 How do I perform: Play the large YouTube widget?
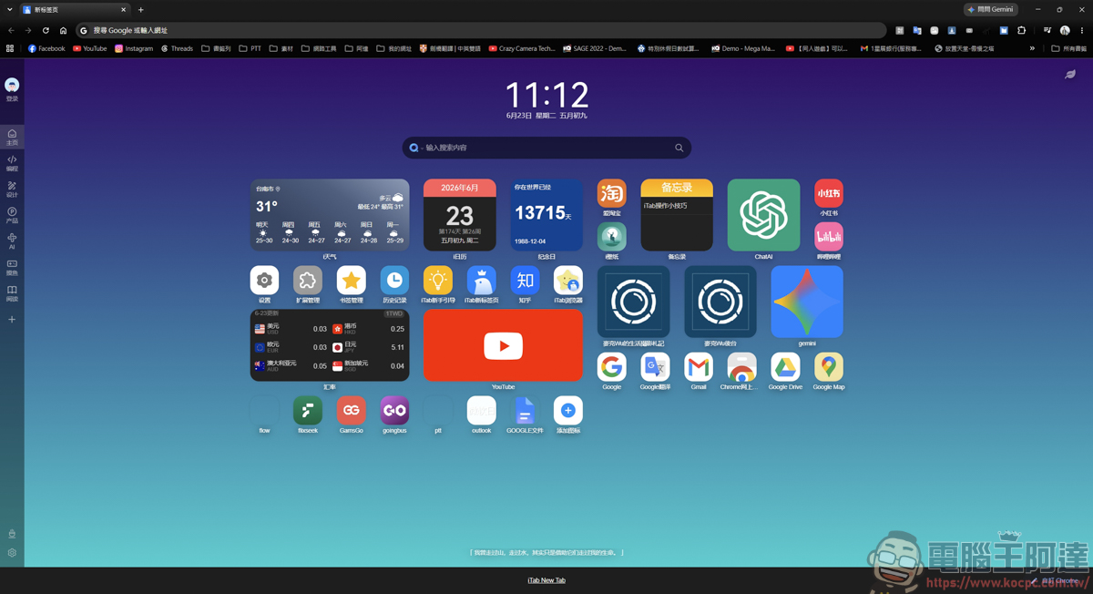(x=503, y=345)
